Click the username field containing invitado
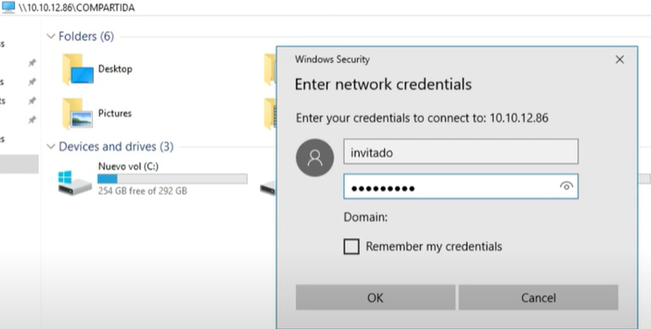 pyautogui.click(x=461, y=152)
